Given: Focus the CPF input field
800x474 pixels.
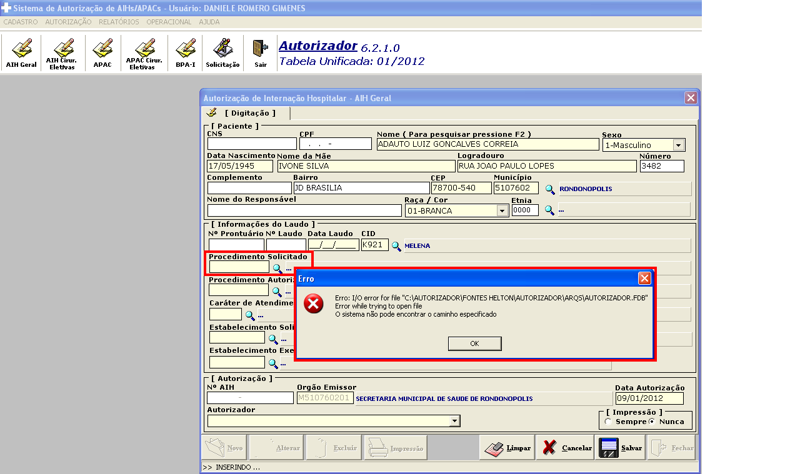Looking at the screenshot, I should click(x=336, y=144).
